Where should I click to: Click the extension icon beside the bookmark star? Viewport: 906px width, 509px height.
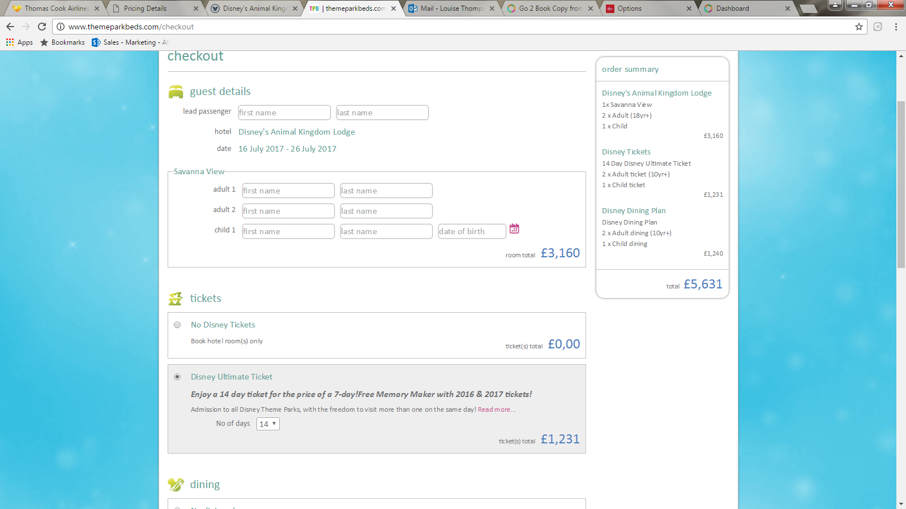tap(878, 27)
